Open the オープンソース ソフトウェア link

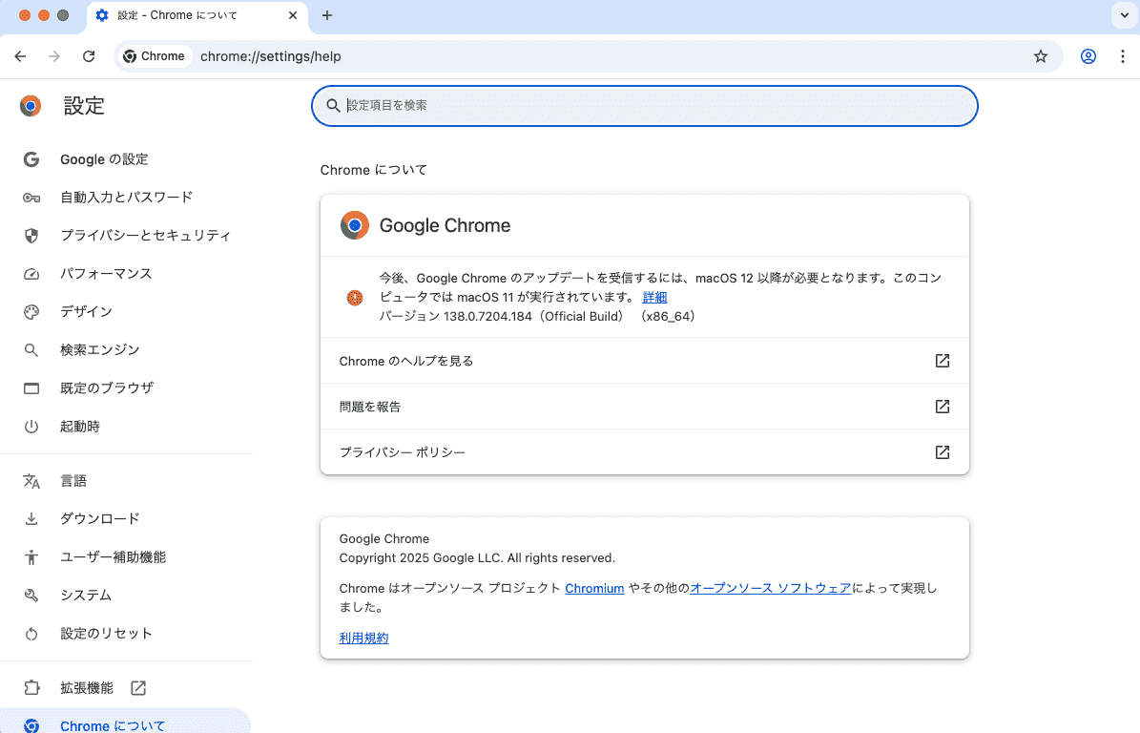click(x=770, y=588)
